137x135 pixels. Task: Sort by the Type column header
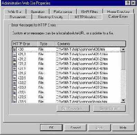tap(46, 44)
